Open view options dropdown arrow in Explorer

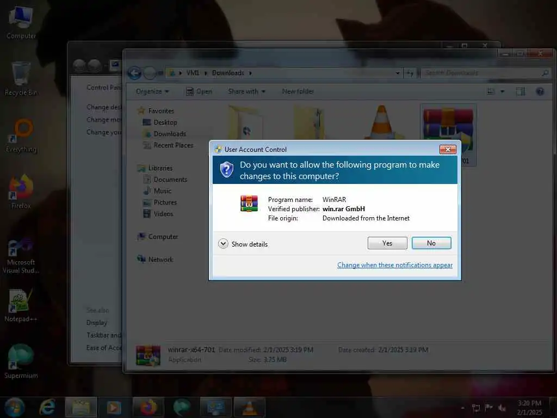click(x=502, y=91)
